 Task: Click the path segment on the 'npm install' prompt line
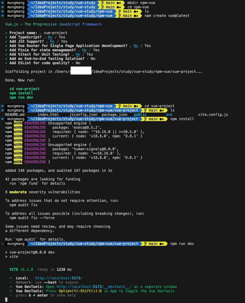pos(84,119)
